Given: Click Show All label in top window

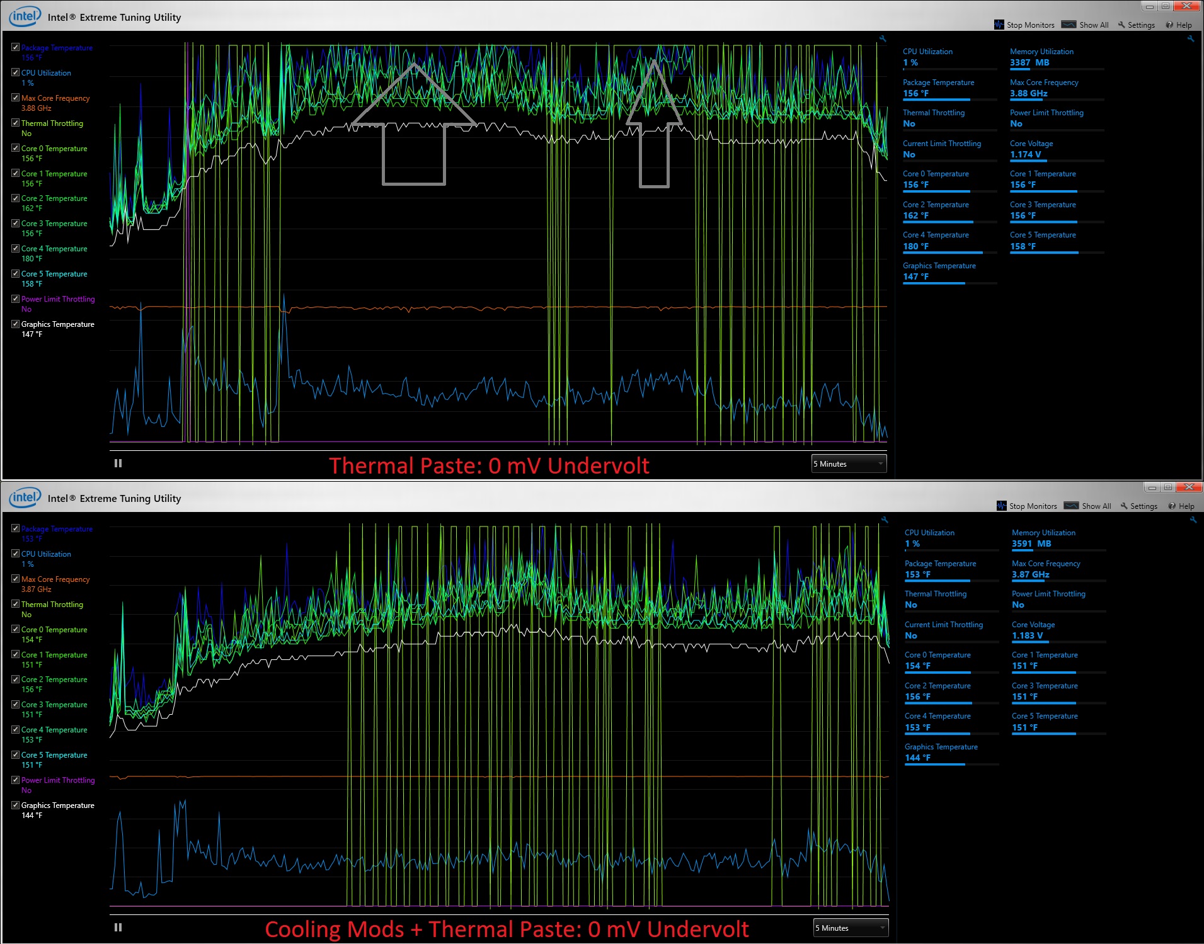Looking at the screenshot, I should pos(1094,25).
